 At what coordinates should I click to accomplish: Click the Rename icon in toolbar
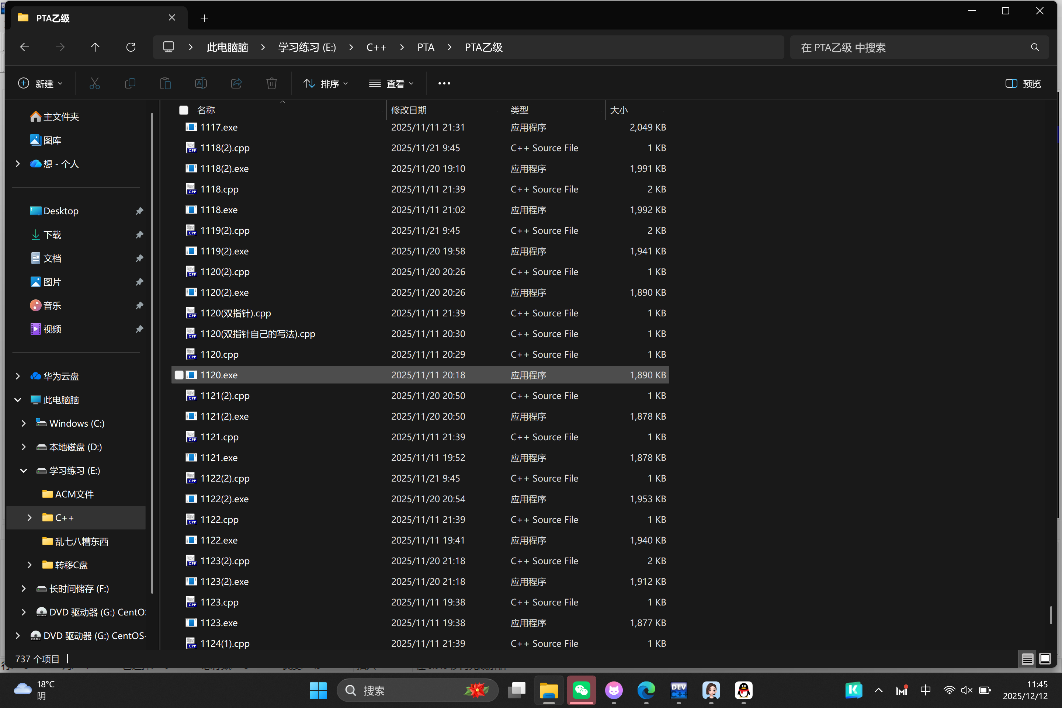coord(201,84)
